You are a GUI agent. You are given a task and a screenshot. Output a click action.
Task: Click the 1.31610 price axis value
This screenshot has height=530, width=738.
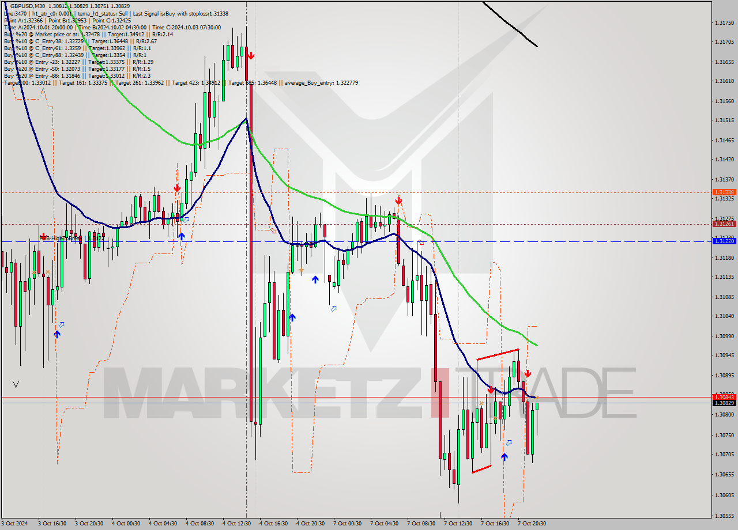(x=724, y=81)
